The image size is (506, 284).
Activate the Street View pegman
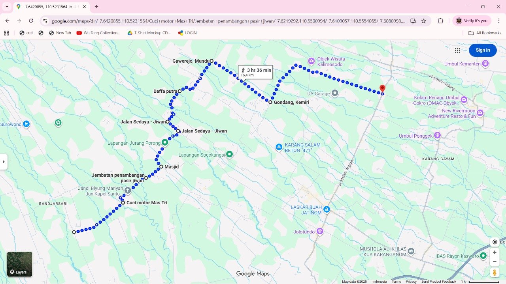coord(495,273)
